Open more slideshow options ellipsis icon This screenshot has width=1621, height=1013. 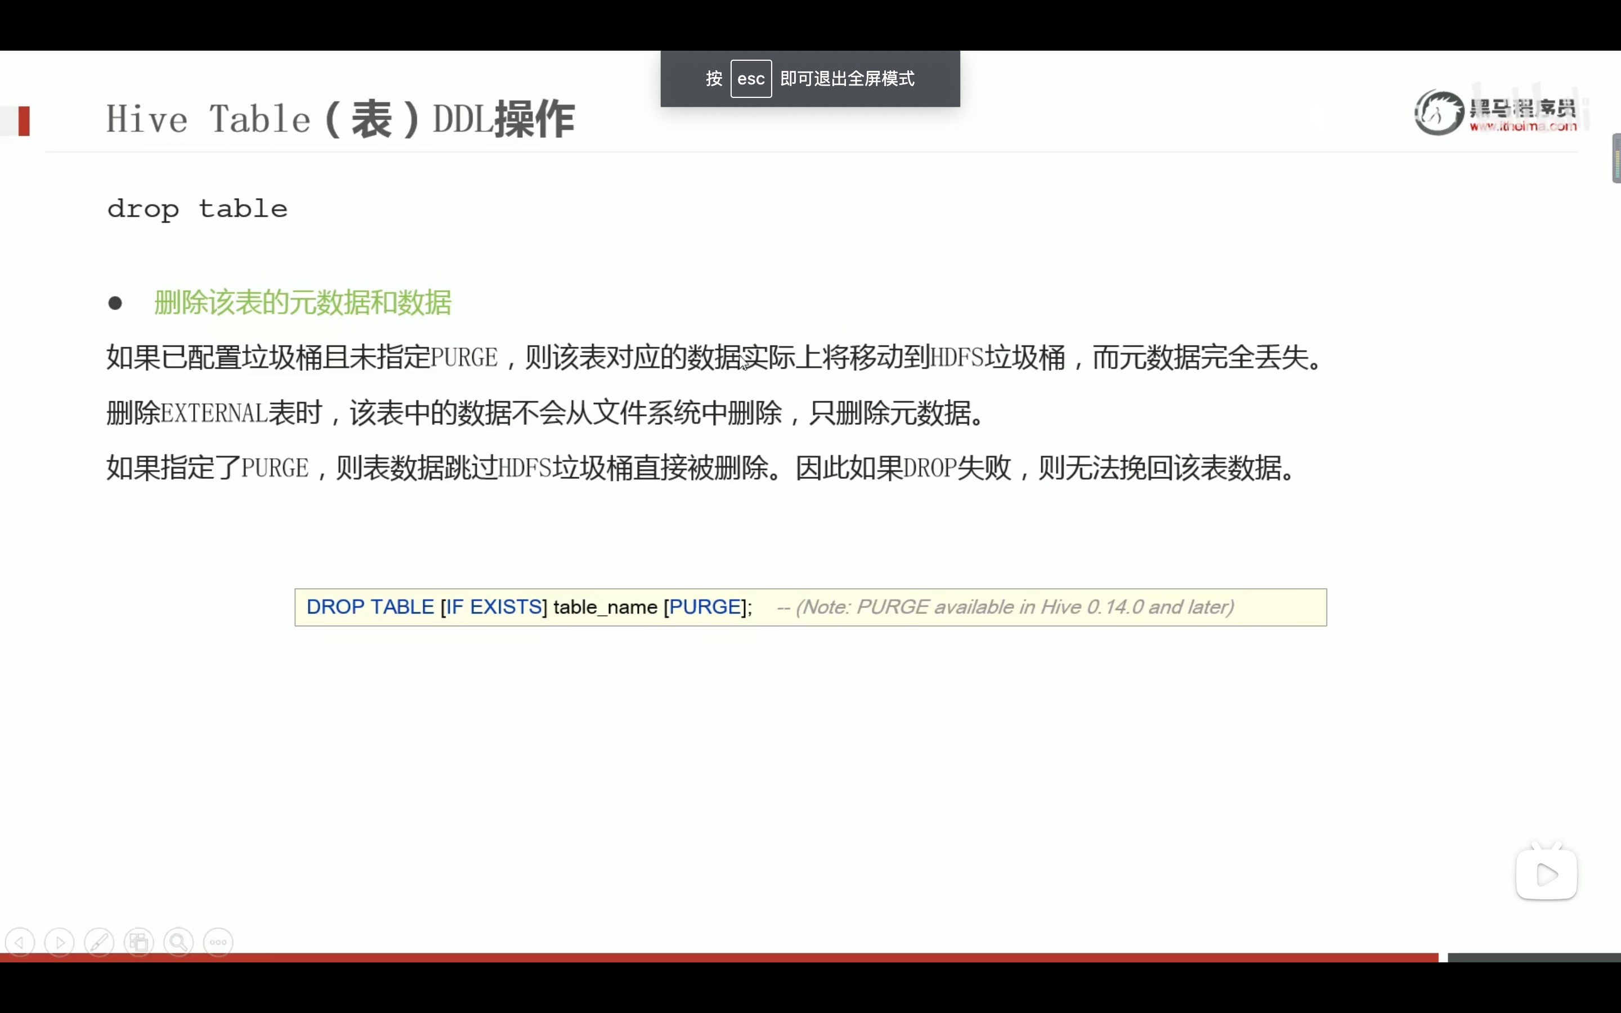(x=218, y=942)
